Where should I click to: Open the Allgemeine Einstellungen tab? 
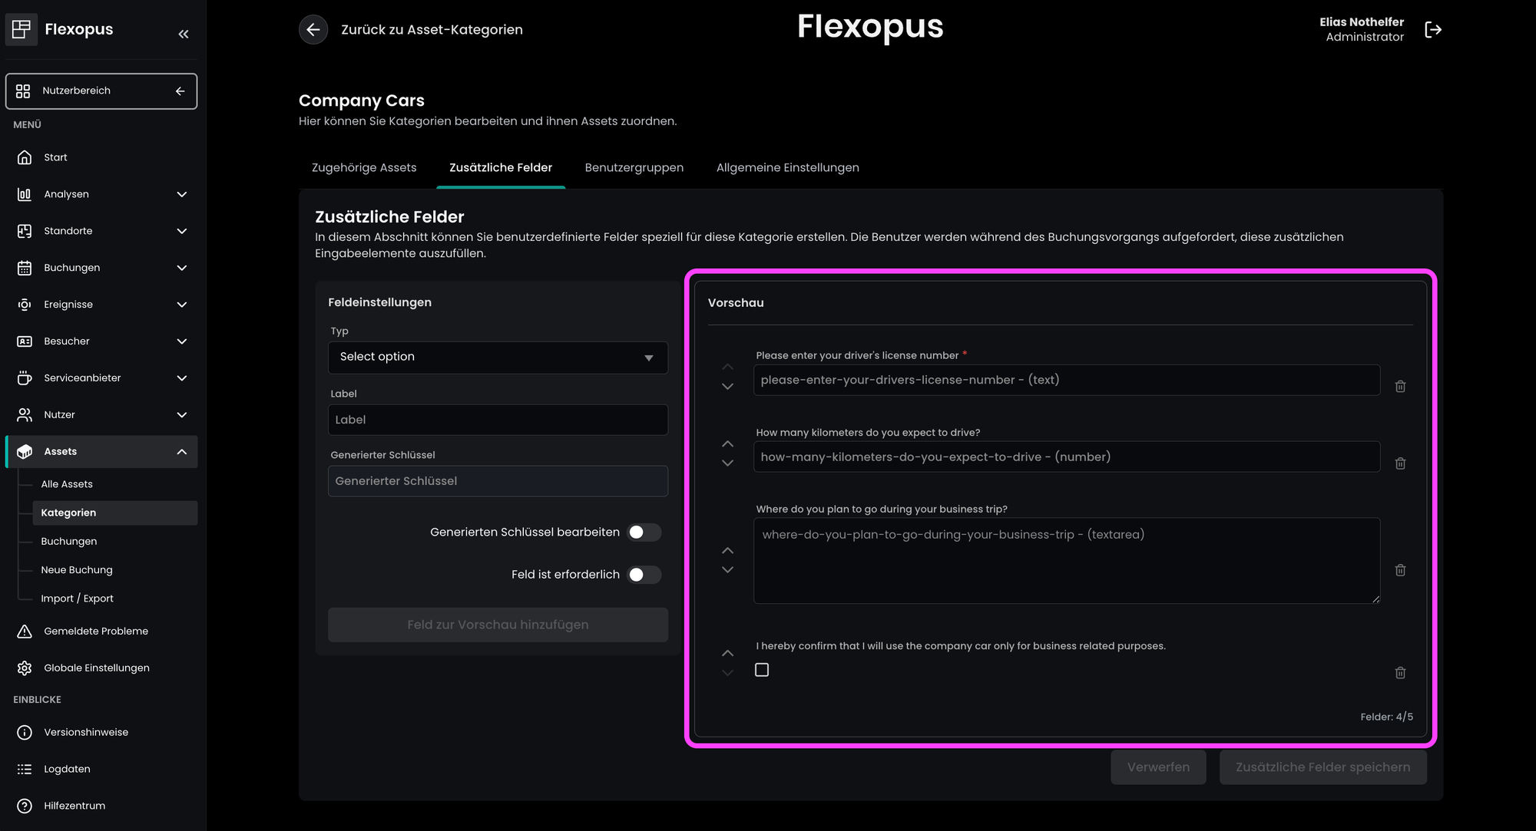pyautogui.click(x=787, y=167)
